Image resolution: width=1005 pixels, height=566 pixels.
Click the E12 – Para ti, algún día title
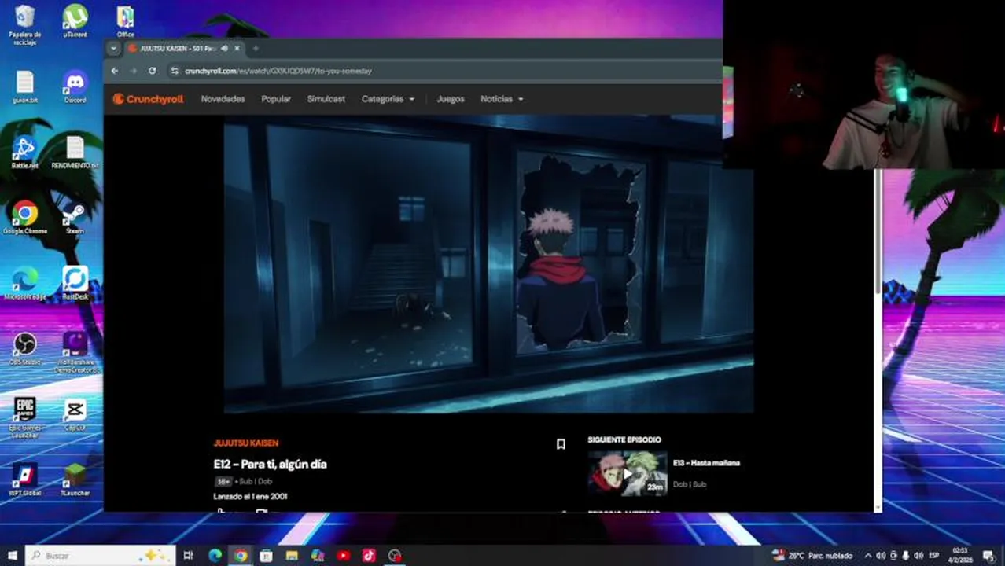pyautogui.click(x=270, y=465)
